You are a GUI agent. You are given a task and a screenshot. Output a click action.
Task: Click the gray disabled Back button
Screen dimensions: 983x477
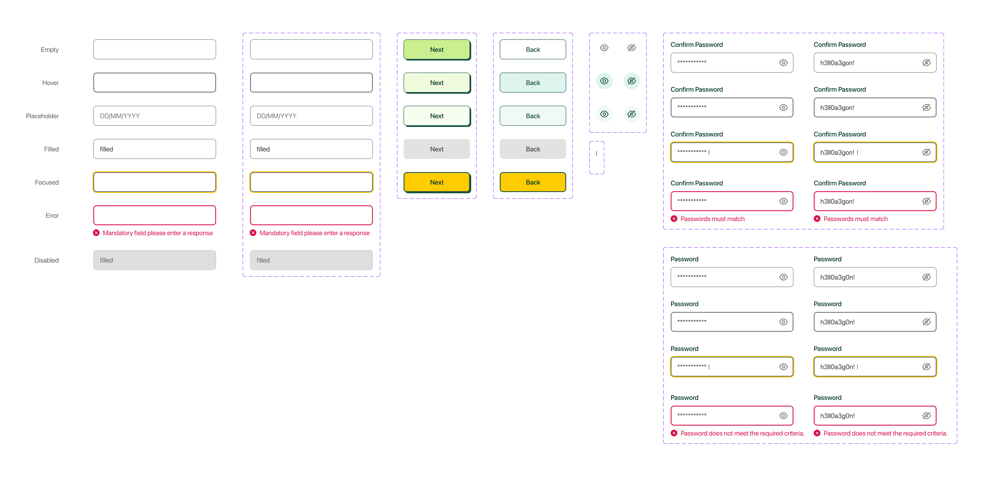click(533, 149)
